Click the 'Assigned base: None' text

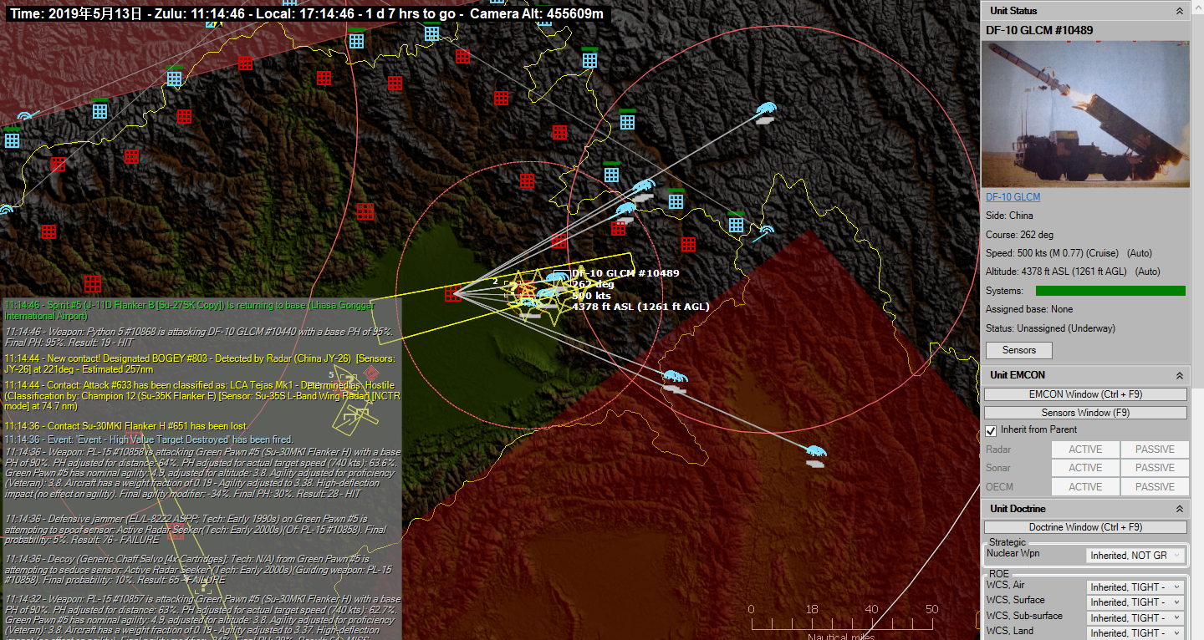pos(1029,309)
